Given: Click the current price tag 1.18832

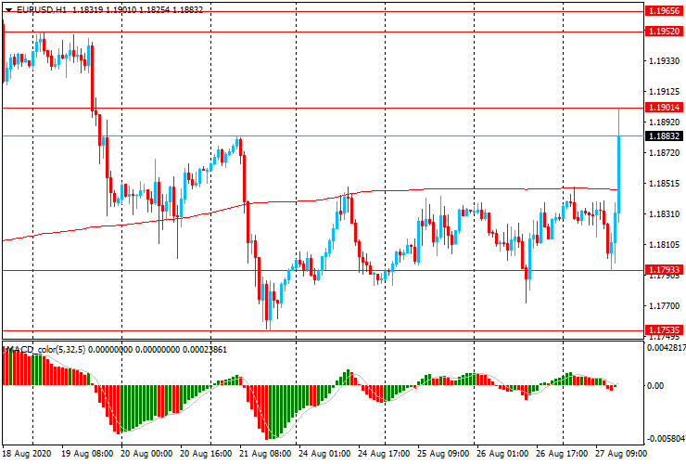Looking at the screenshot, I should click(665, 135).
